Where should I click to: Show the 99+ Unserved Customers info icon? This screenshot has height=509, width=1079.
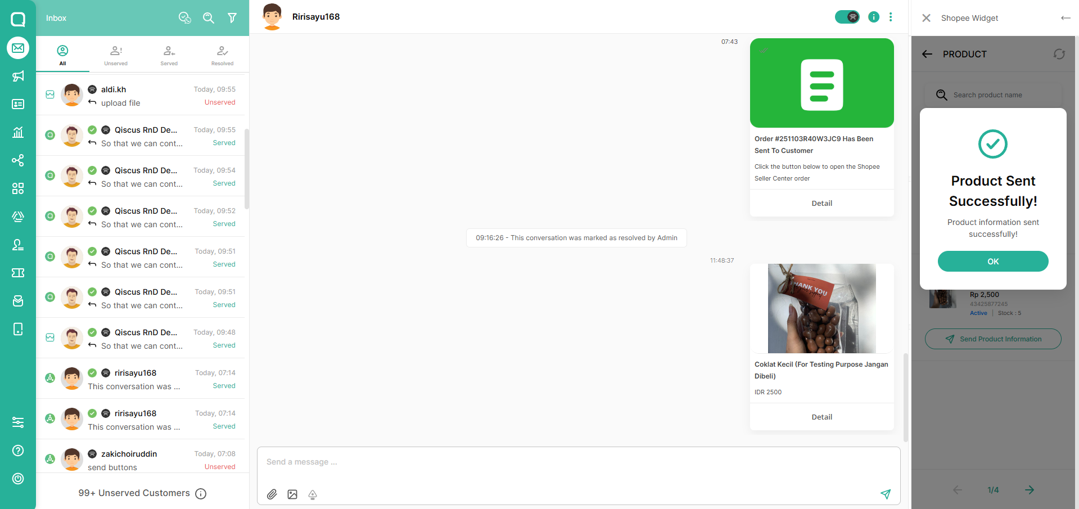coord(201,494)
